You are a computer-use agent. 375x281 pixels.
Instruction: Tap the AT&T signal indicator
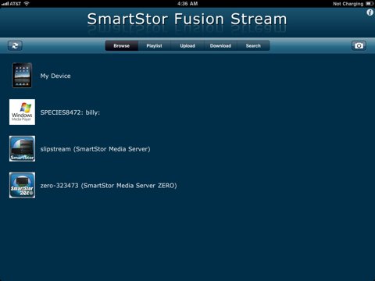[x=11, y=4]
